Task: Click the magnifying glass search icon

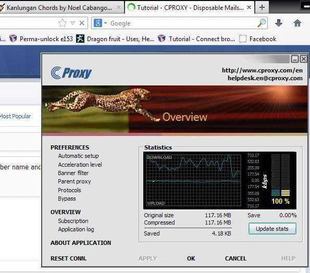Action: (262, 23)
